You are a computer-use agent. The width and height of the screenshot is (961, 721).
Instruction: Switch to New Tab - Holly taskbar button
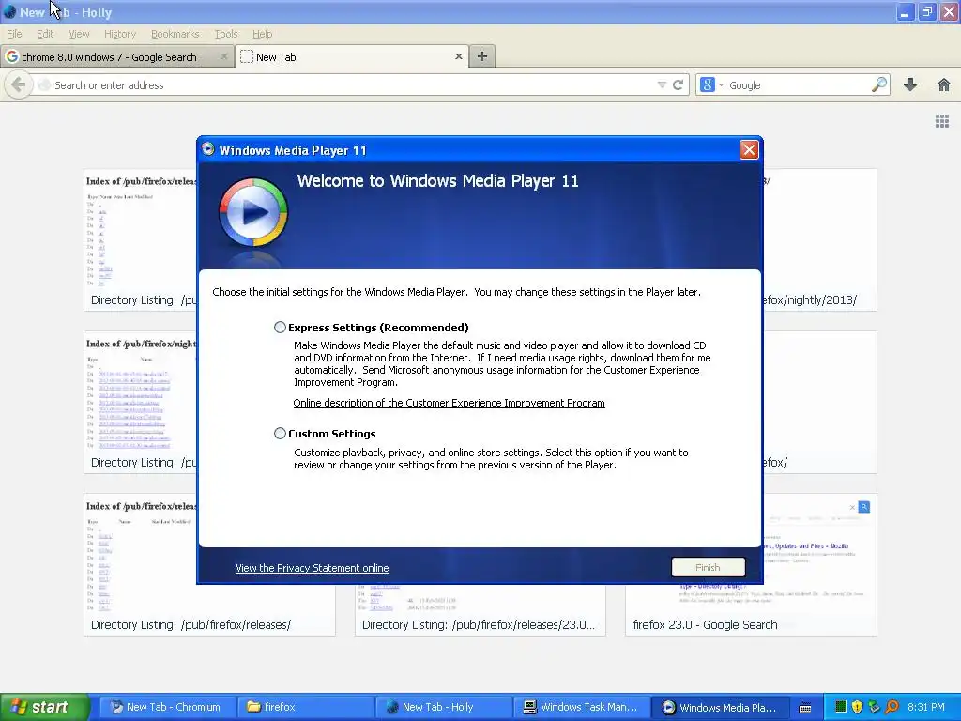coord(443,707)
